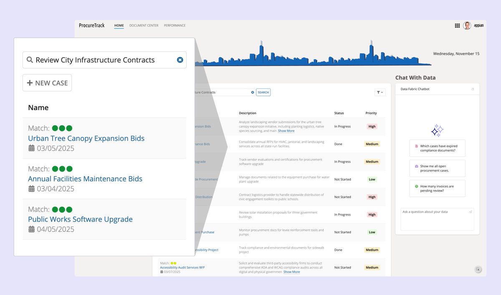Click the cursor icon button at bottom right

point(478,270)
